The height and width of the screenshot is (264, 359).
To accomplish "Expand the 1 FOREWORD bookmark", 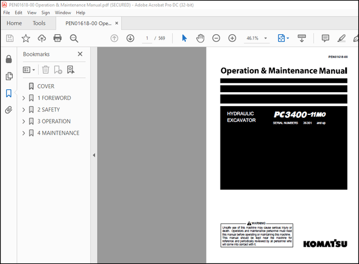I will click(24, 98).
